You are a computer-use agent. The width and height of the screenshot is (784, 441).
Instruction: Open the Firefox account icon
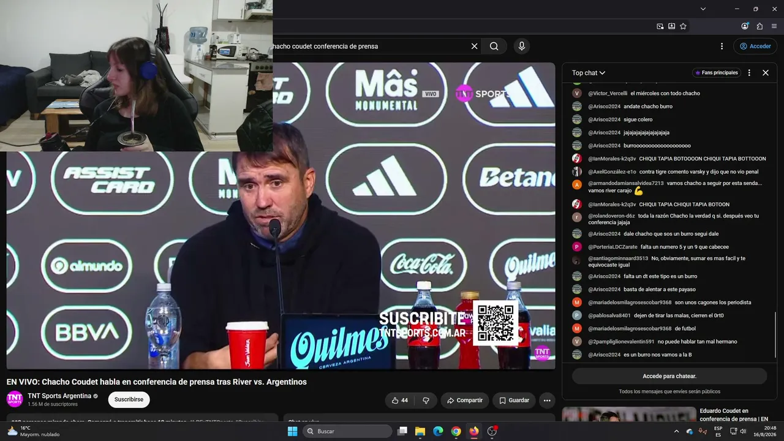pos(745,26)
